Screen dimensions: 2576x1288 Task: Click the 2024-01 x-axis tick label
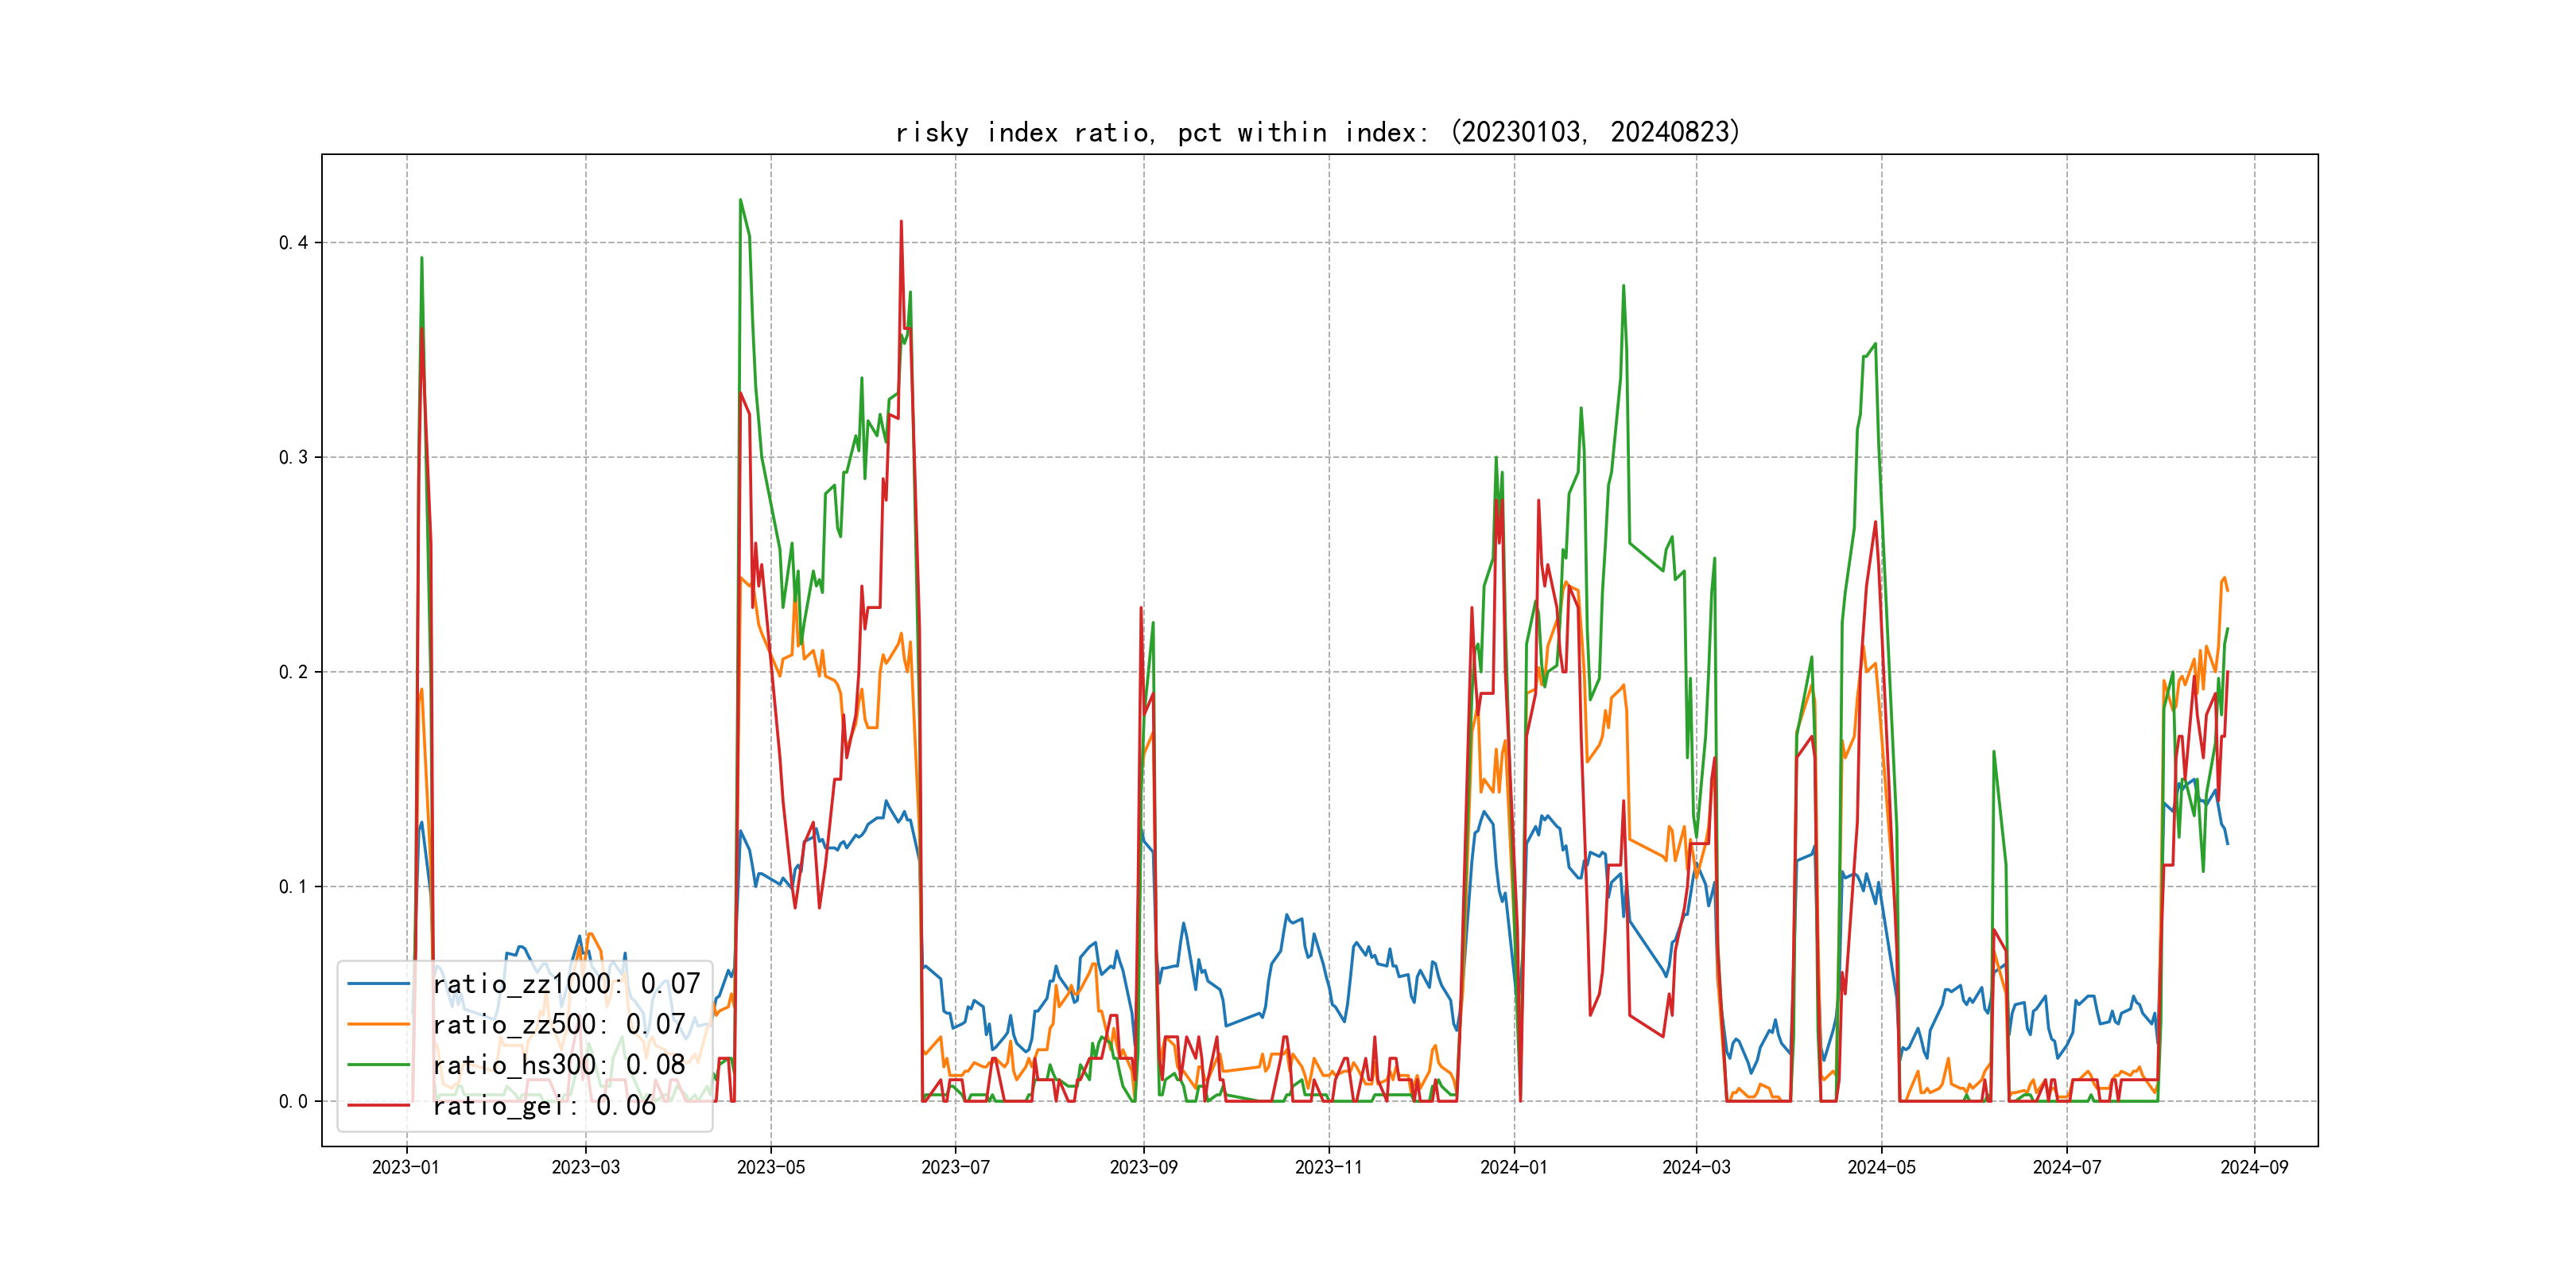point(1514,1168)
